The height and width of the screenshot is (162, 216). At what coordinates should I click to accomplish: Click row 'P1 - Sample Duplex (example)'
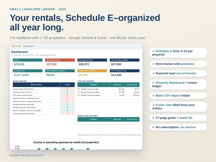pyautogui.click(x=109, y=92)
